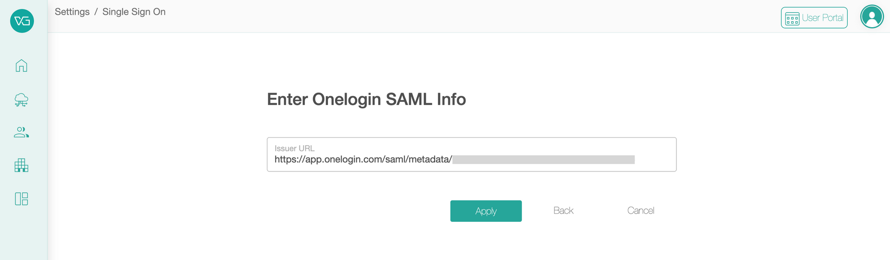Select the dashboard layout sidebar icon
This screenshot has width=890, height=260.
pos(21,199)
